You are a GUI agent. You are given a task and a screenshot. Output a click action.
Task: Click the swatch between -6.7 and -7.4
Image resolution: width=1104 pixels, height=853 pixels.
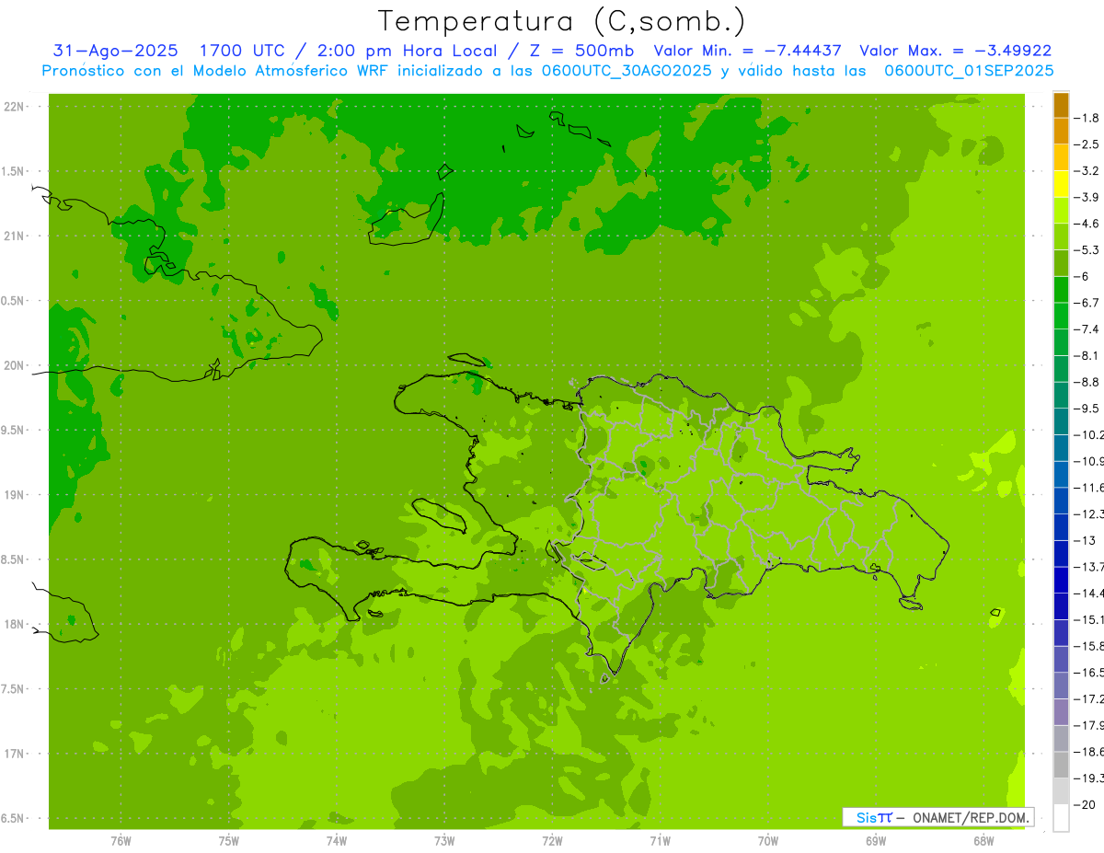click(x=1061, y=316)
